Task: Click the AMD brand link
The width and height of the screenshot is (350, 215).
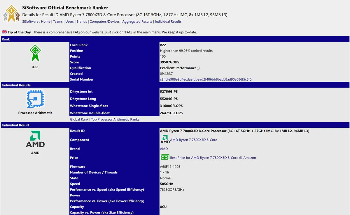Action: pyautogui.click(x=164, y=149)
